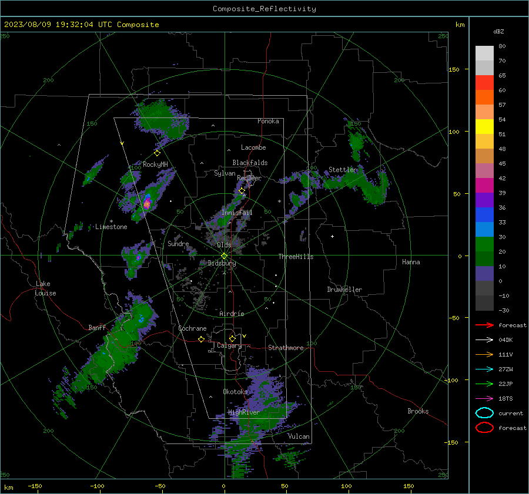This screenshot has height=494, width=529.
Task: Click the yellow diamond marker below Cochrane
Action: 201,339
